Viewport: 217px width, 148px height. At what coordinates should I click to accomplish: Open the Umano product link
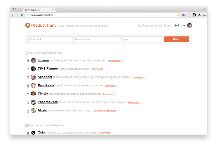(x=43, y=60)
